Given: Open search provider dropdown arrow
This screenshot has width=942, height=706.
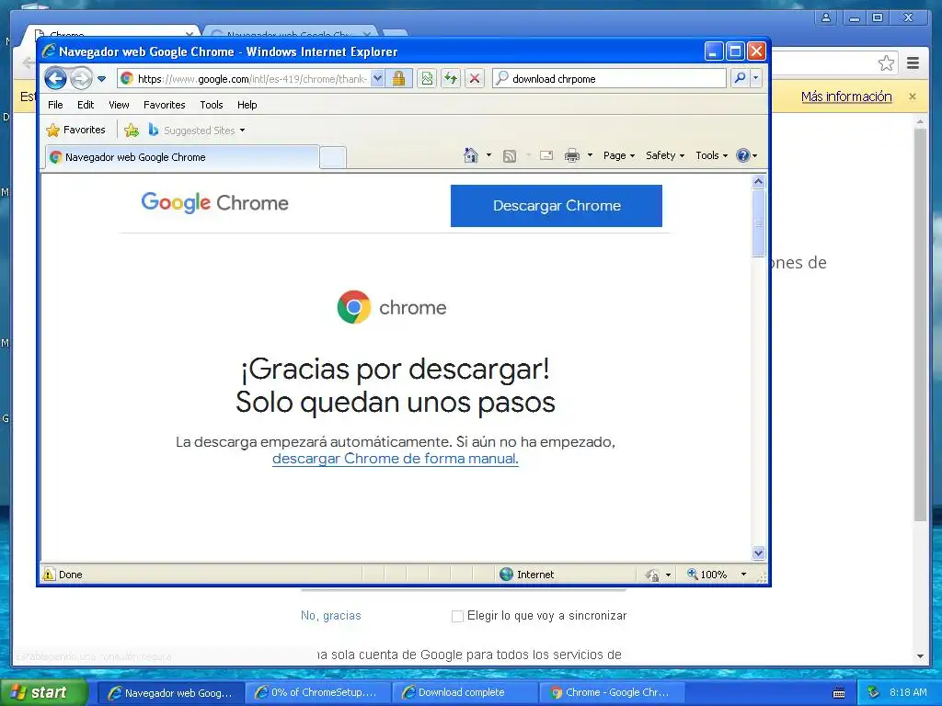Looking at the screenshot, I should click(x=756, y=78).
